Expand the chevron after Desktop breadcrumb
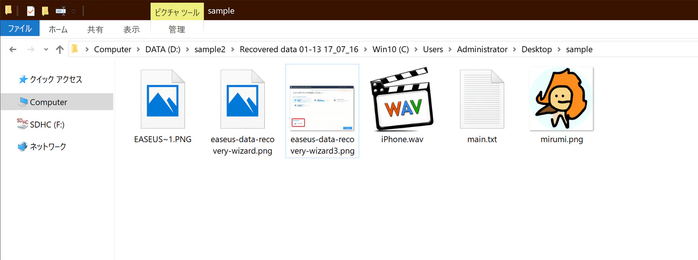This screenshot has height=260, width=698. pos(559,50)
